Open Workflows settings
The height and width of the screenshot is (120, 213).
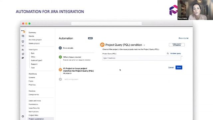(x=33, y=74)
